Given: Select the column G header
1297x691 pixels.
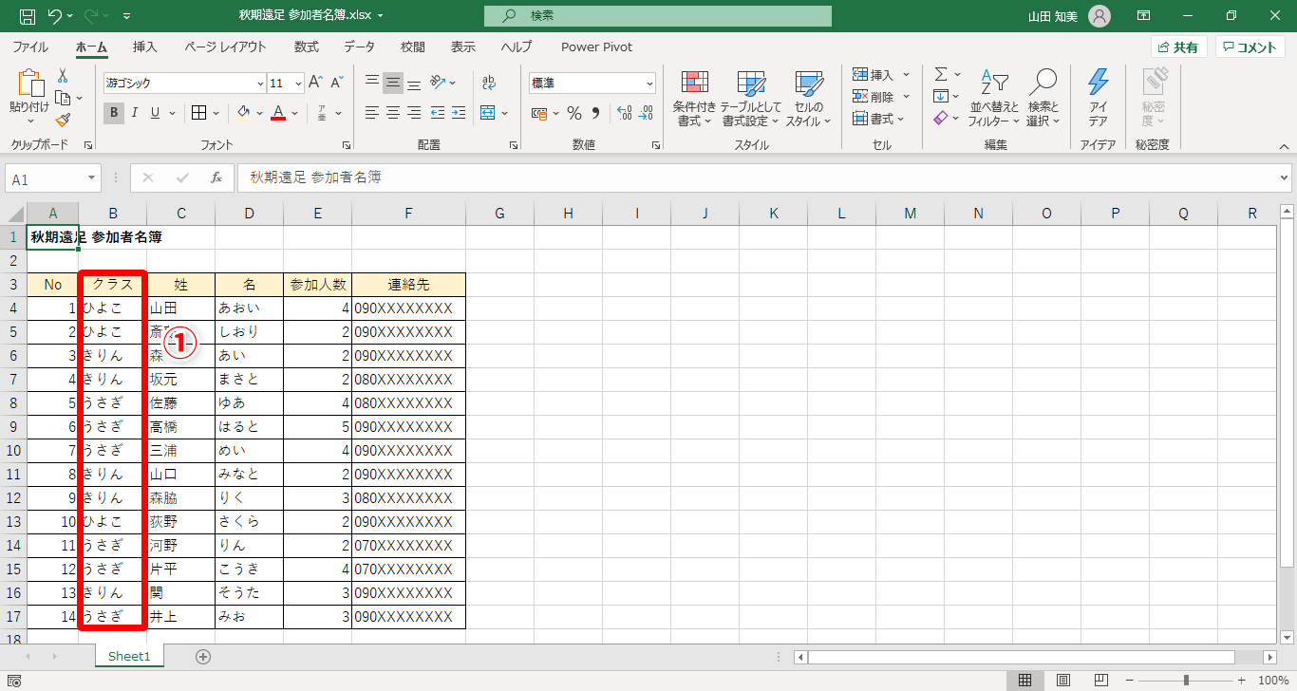Looking at the screenshot, I should [499, 214].
